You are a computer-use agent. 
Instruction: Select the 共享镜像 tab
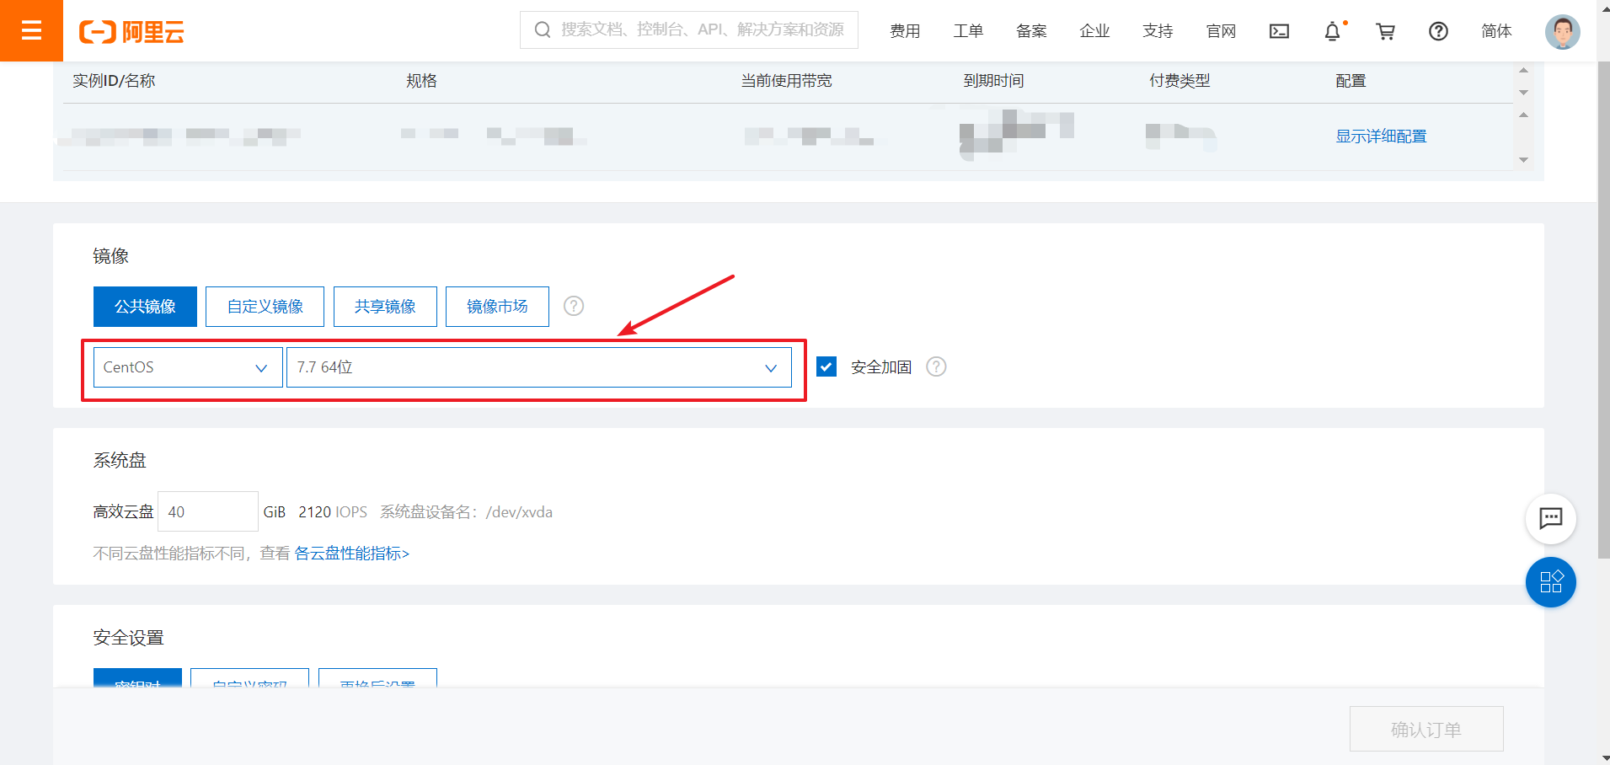385,307
